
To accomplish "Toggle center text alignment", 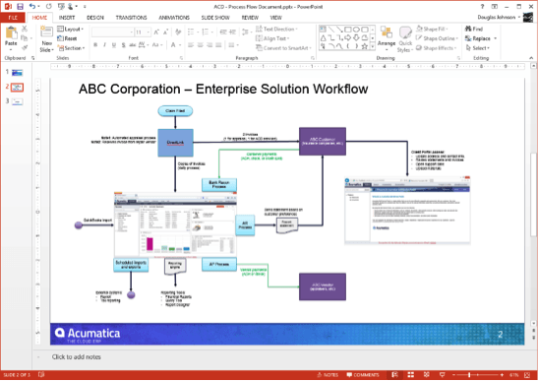I will (x=201, y=45).
